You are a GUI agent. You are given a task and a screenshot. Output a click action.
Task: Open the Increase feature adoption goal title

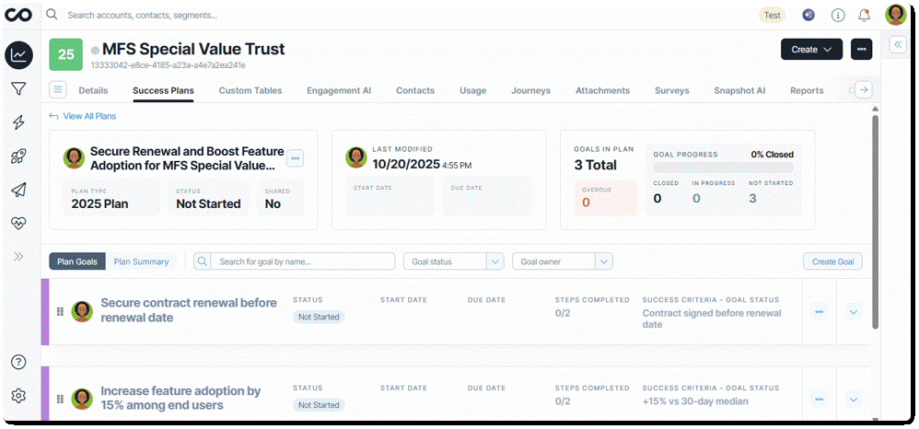(180, 398)
